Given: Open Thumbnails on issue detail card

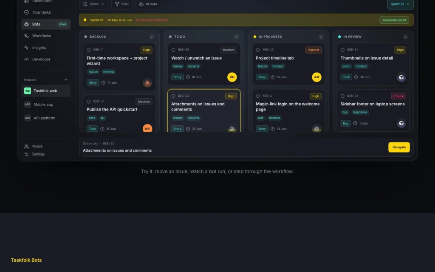Looking at the screenshot, I should point(373,64).
